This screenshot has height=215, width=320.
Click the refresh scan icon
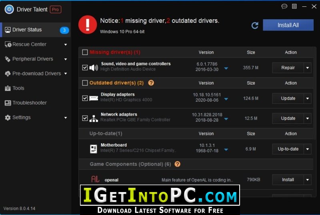[255, 25]
